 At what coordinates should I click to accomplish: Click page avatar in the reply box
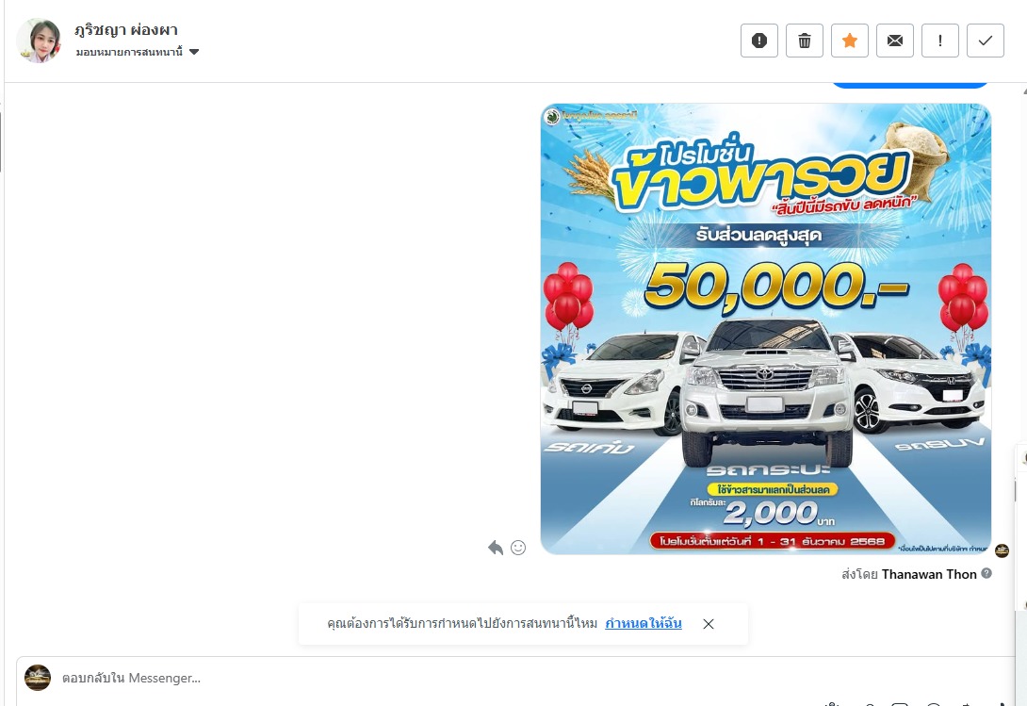tap(38, 678)
